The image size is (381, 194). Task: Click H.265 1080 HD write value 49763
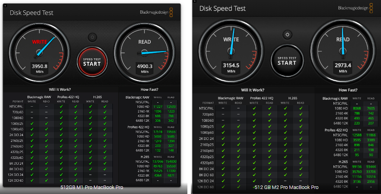158,166
